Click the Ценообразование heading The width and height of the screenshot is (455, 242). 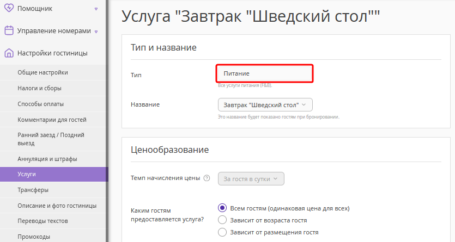coord(170,150)
